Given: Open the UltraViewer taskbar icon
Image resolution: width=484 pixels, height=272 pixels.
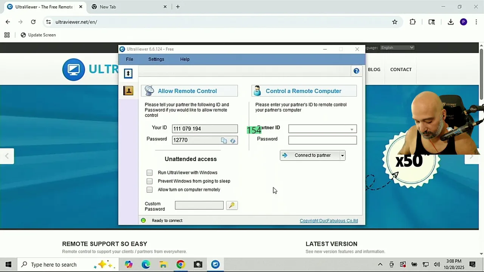Looking at the screenshot, I should [215, 264].
